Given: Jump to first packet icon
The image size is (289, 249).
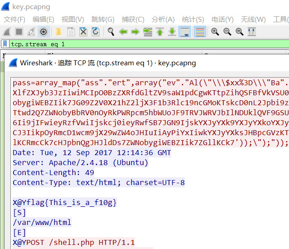Looking at the screenshot, I should pyautogui.click(x=160, y=32).
